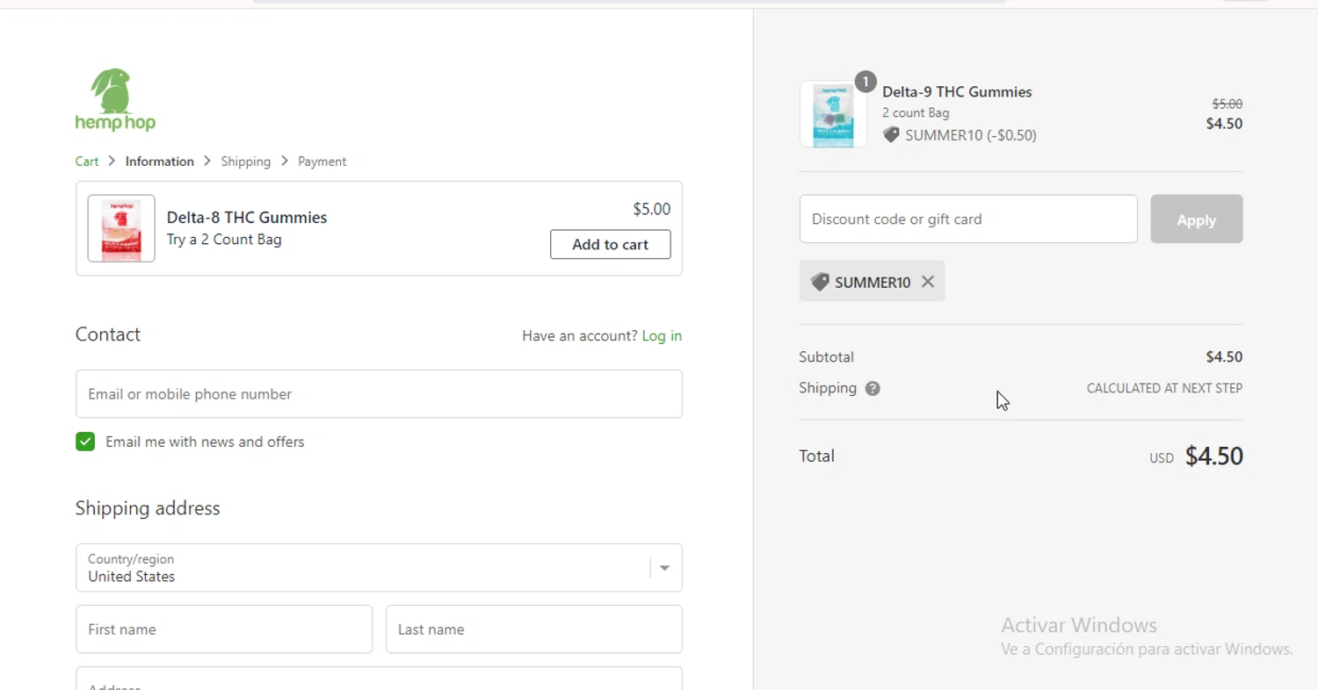
Task: Click the Shipping address heading
Action: (x=148, y=508)
